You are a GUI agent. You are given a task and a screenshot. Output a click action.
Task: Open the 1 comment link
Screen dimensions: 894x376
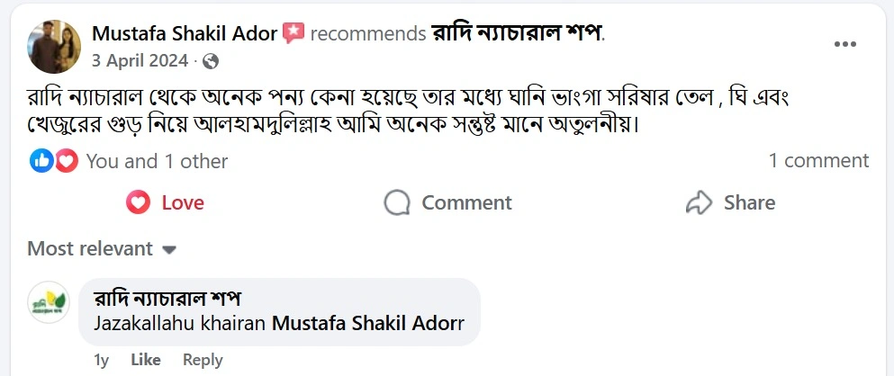click(x=817, y=161)
